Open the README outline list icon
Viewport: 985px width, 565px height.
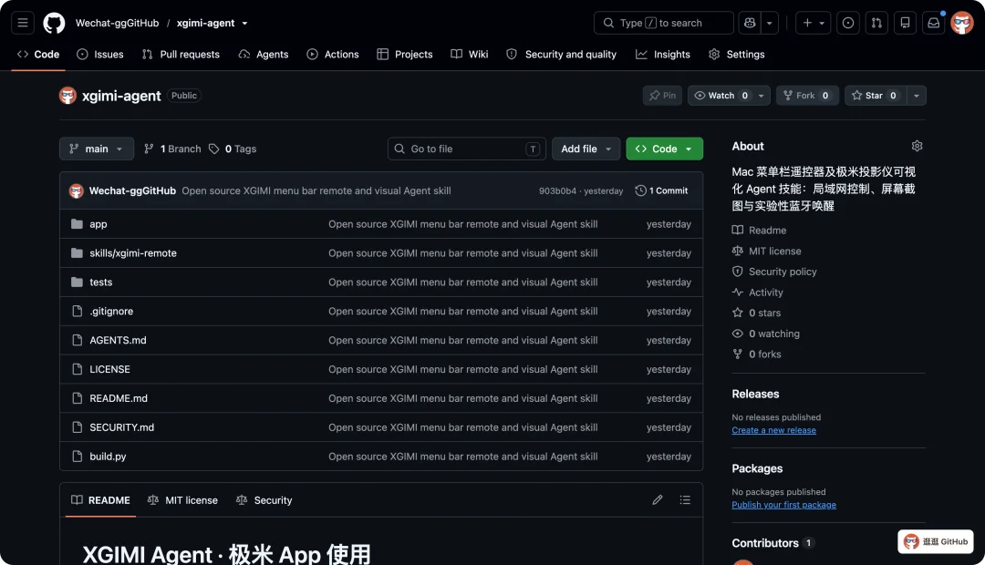pos(685,499)
